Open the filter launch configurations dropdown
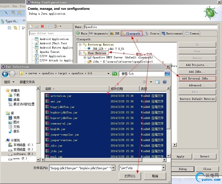This screenshot has width=222, height=184. (x=60, y=26)
